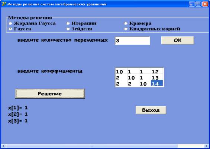
Task: Select the Крамера method option
Action: tap(126, 23)
